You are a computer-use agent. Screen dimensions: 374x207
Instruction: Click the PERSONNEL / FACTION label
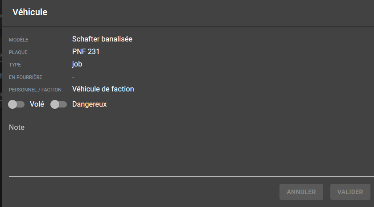35,90
